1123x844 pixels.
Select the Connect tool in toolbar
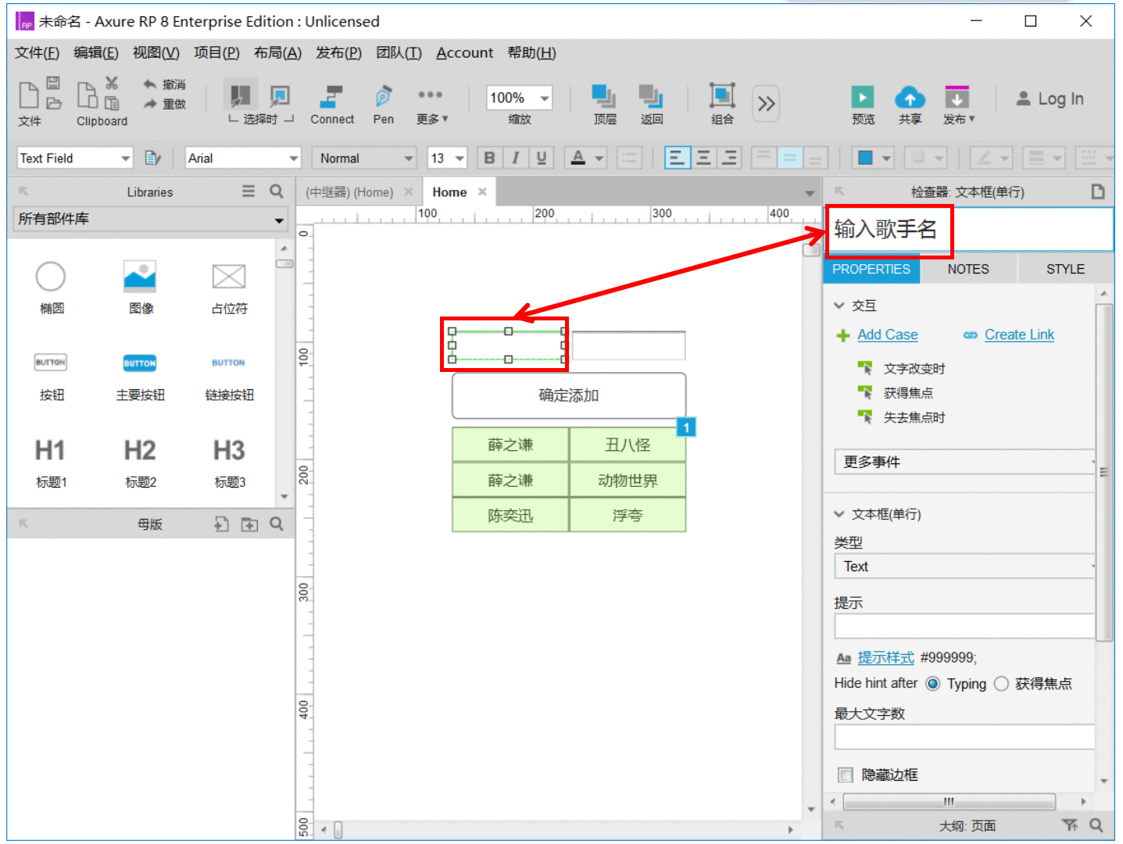click(331, 97)
